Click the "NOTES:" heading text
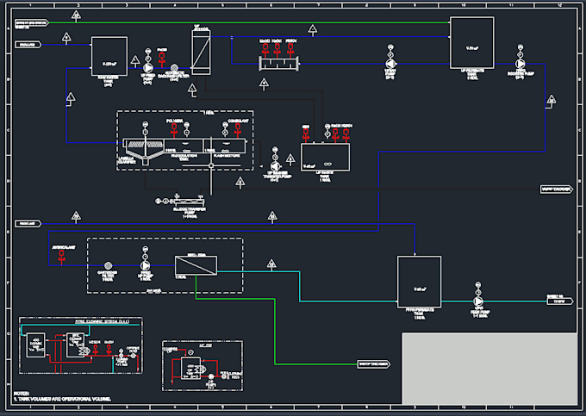Image resolution: width=586 pixels, height=416 pixels. (22, 394)
